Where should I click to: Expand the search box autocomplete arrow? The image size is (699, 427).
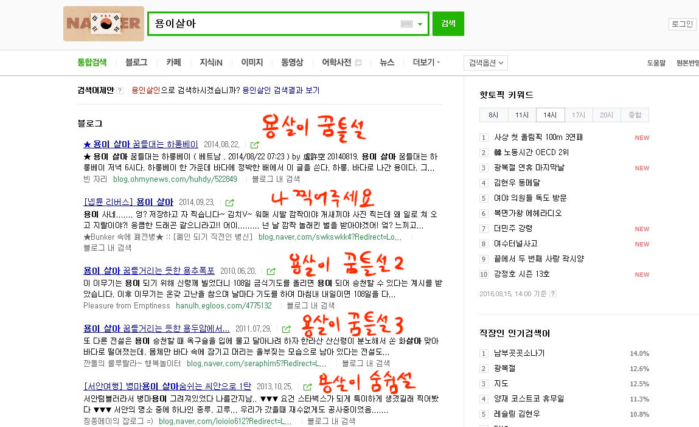point(420,24)
